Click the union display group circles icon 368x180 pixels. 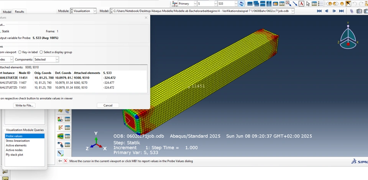pyautogui.click(x=329, y=4)
